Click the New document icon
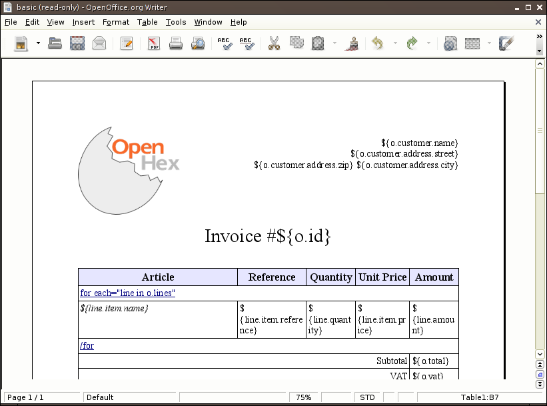 click(21, 44)
